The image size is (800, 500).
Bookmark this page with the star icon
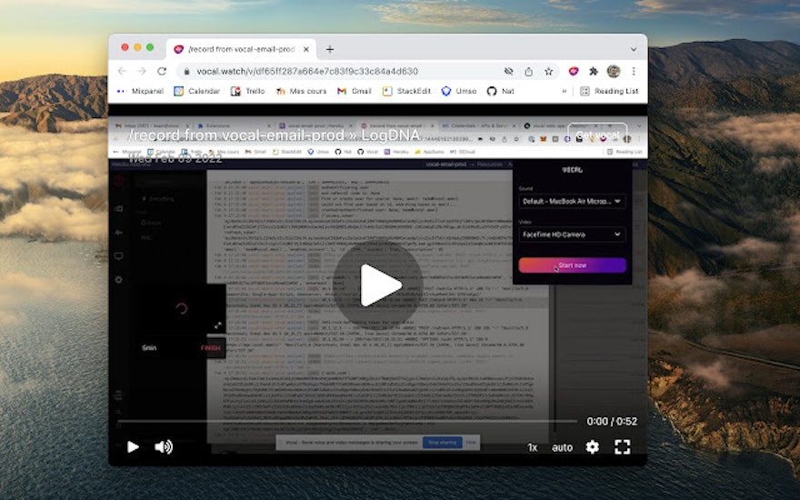pos(548,72)
